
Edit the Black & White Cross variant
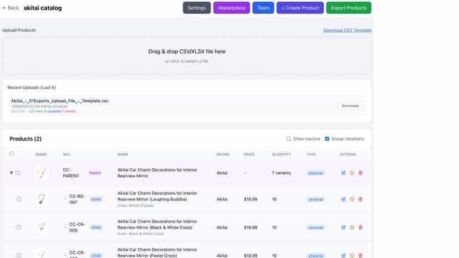(x=343, y=228)
